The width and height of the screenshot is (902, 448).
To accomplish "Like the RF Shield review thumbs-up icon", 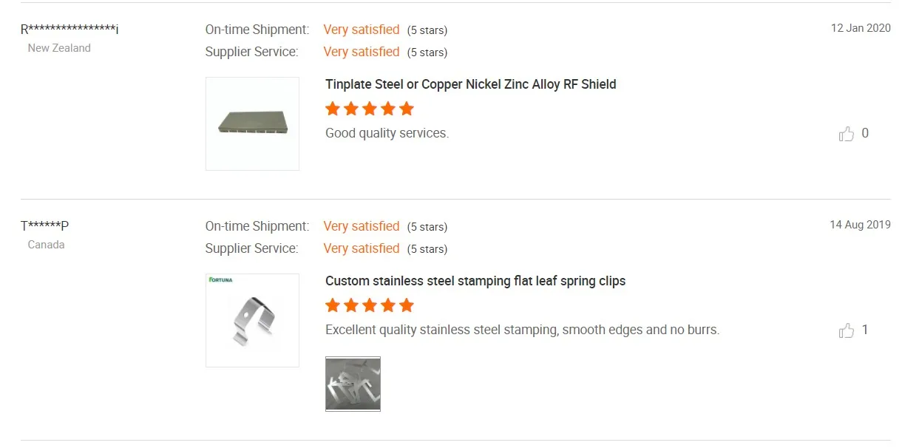I will pyautogui.click(x=847, y=134).
